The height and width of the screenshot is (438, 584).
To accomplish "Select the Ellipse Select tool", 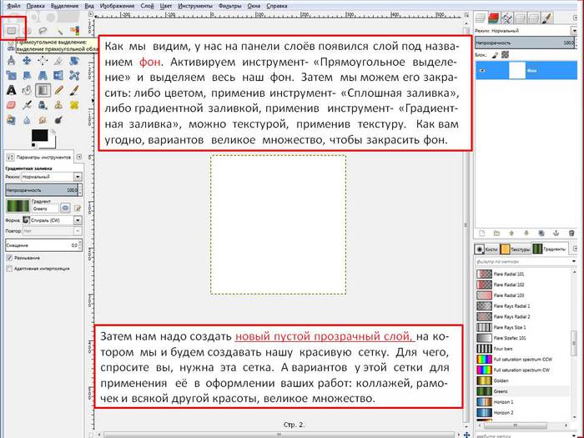I will (x=28, y=31).
